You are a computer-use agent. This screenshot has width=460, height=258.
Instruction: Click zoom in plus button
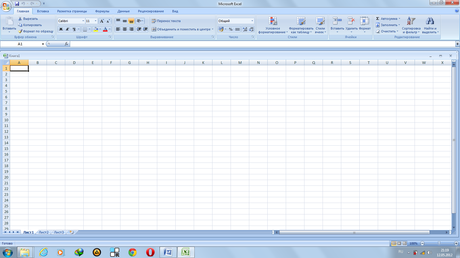456,243
